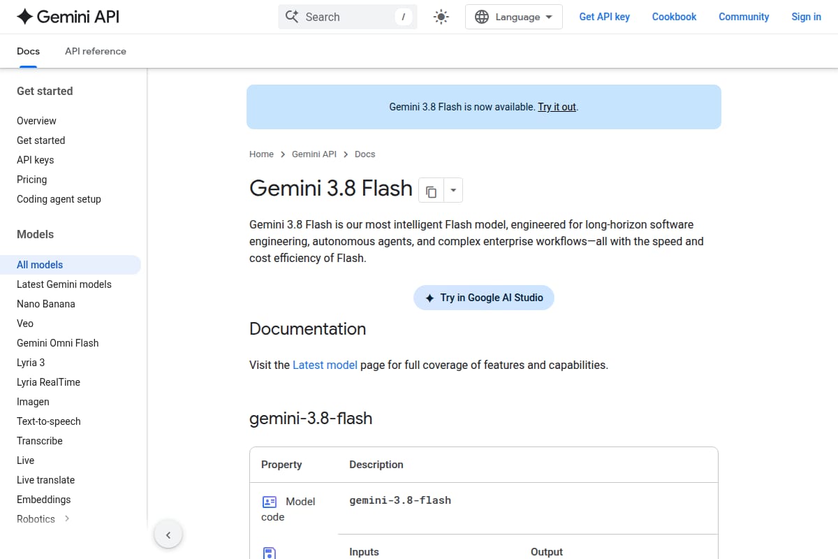Click the Documentation heading
Image resolution: width=838 pixels, height=559 pixels.
(x=307, y=329)
